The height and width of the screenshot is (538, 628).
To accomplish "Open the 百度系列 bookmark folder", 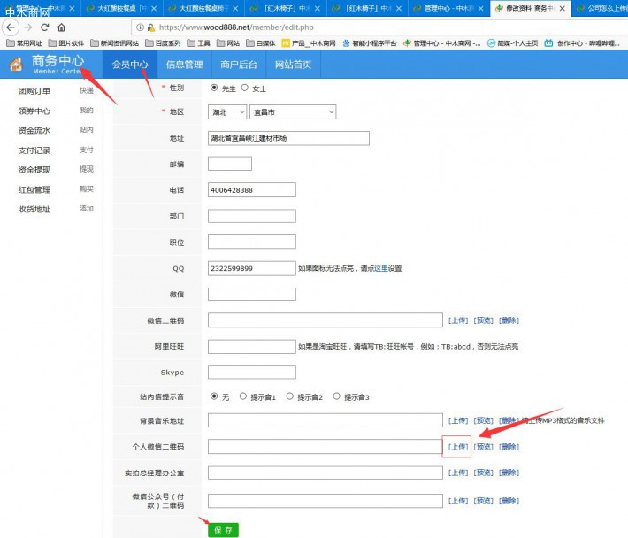I will [x=163, y=43].
